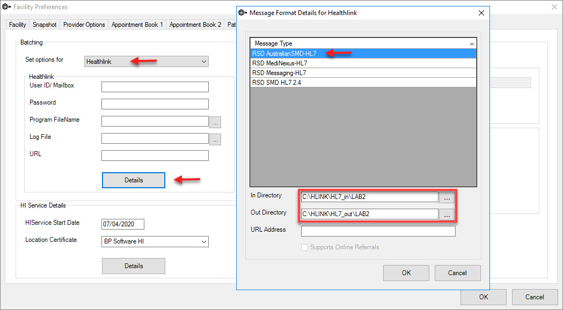This screenshot has height=310, width=563.
Task: Open the Set options for dropdown
Action: pyautogui.click(x=147, y=61)
